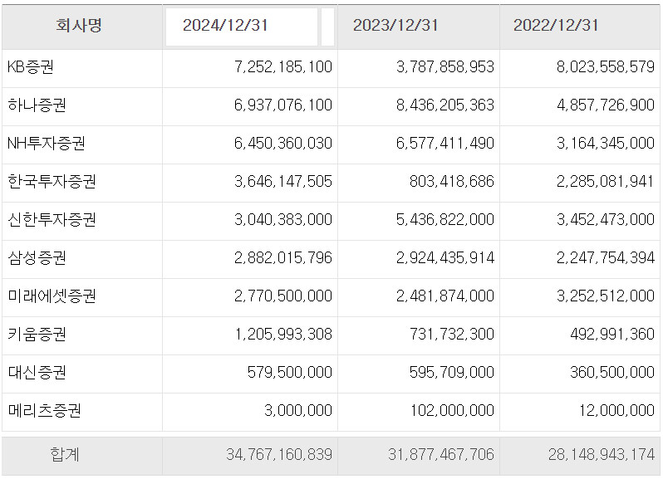Select the 대신증권 company name
663x479 pixels.
click(37, 373)
